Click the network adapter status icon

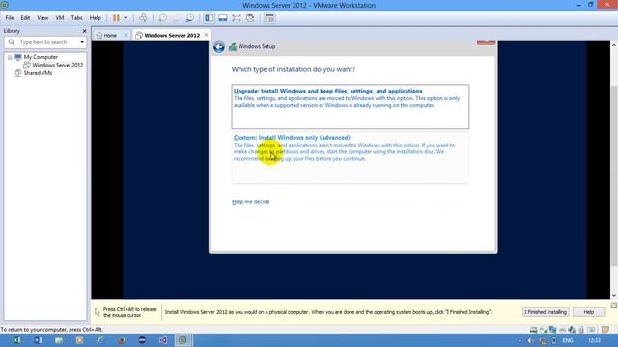[552, 330]
